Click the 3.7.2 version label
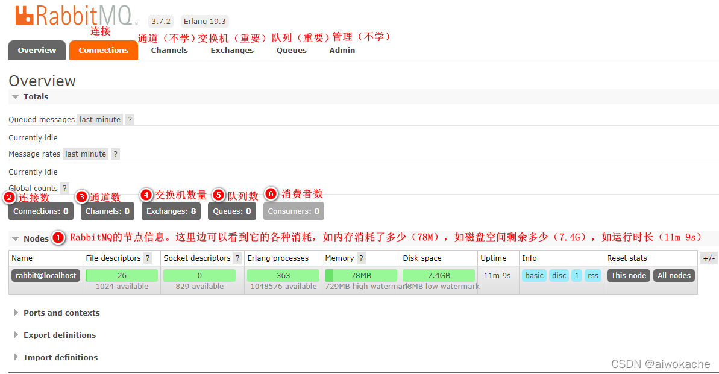Image resolution: width=719 pixels, height=374 pixels. pyautogui.click(x=161, y=22)
